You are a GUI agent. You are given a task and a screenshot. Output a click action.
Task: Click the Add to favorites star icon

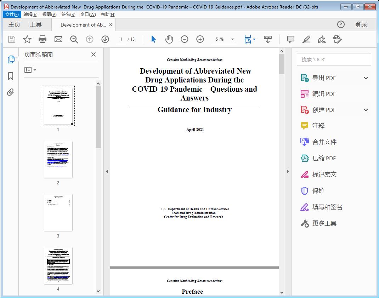tap(27, 39)
